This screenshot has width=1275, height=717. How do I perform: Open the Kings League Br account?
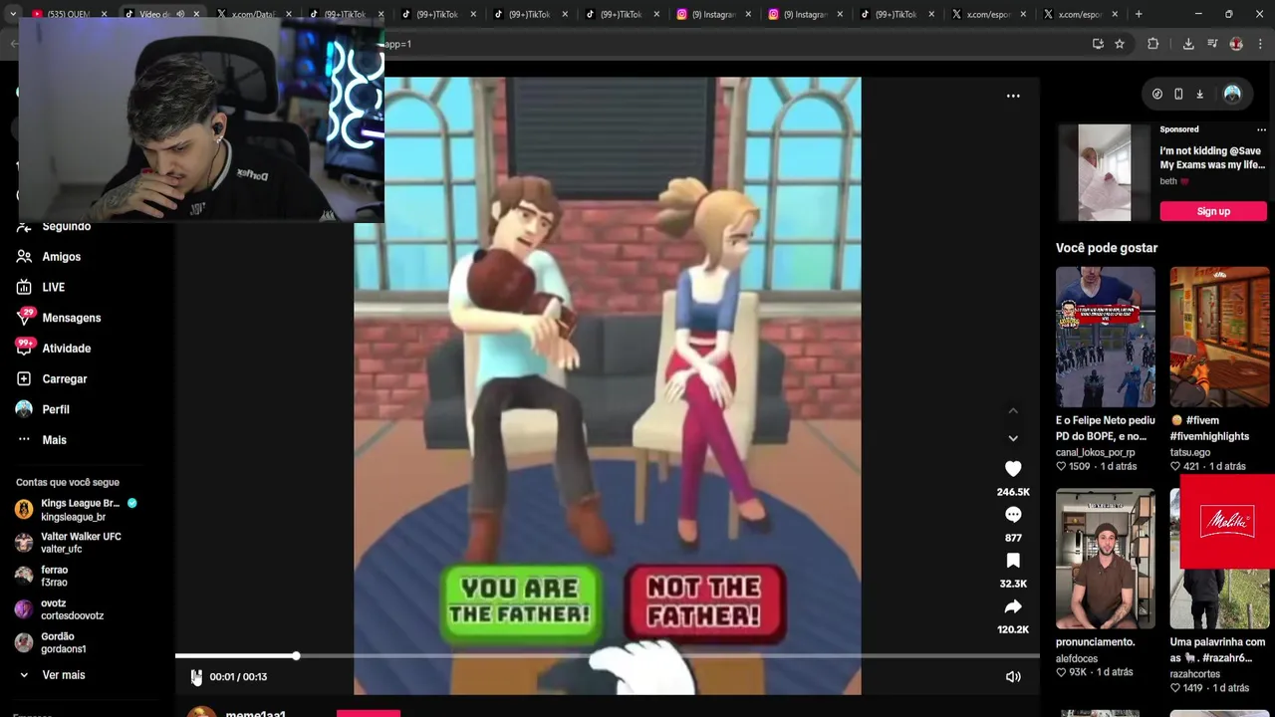click(80, 510)
